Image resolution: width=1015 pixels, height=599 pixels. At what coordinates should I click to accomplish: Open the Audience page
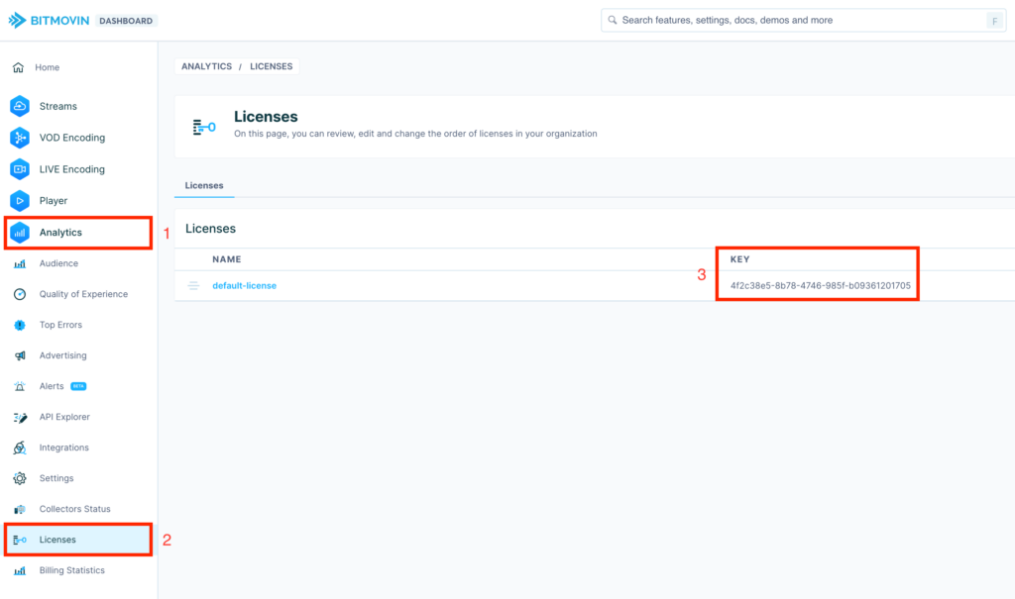pos(58,263)
